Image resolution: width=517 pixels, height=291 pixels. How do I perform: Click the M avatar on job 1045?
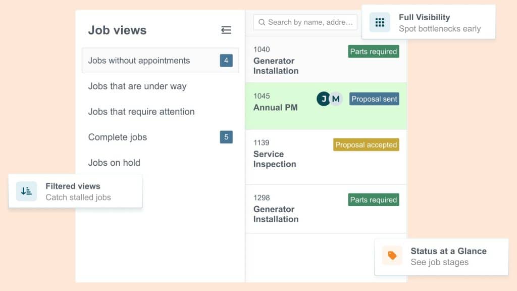(x=336, y=99)
